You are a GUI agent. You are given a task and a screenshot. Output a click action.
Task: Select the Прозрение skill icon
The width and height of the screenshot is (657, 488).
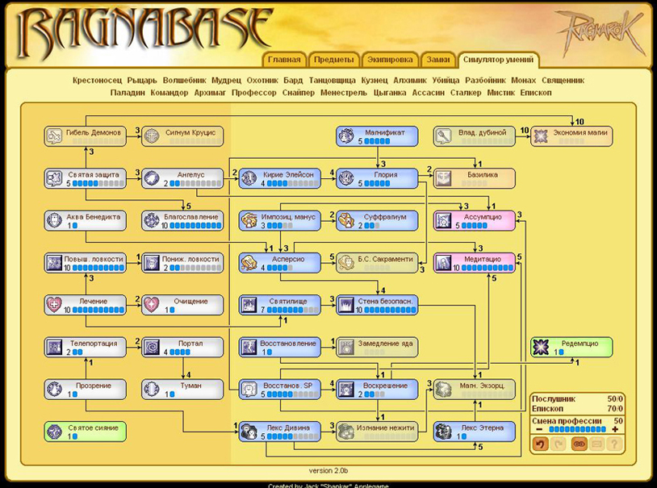tap(54, 390)
